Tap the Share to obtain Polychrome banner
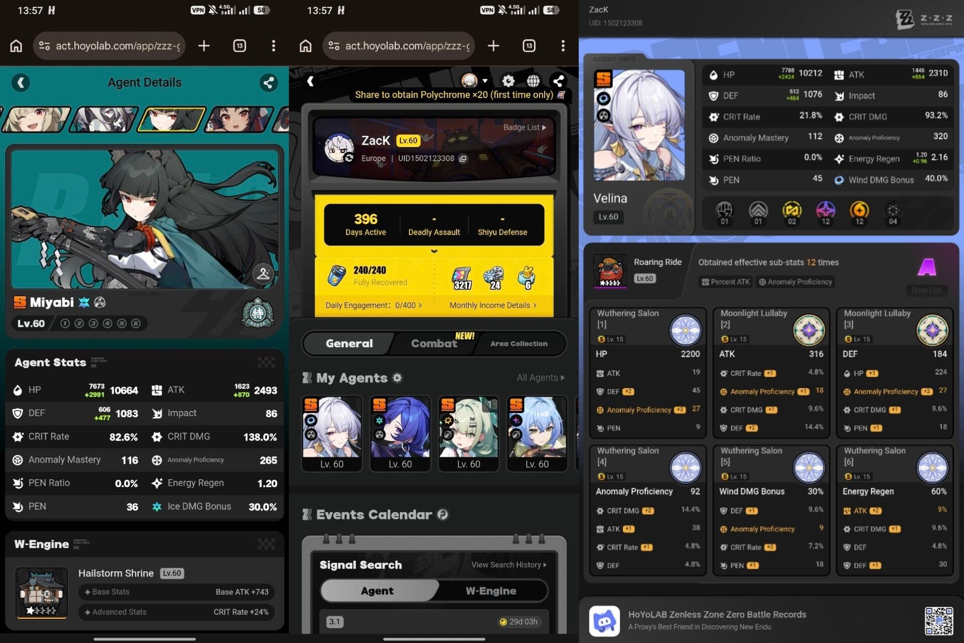The image size is (964, 643). tap(460, 95)
